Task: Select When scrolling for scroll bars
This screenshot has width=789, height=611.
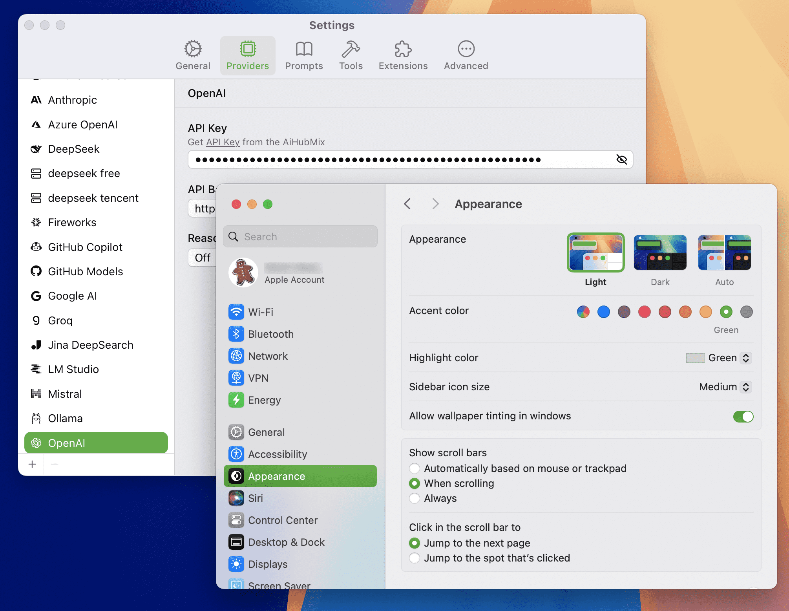Action: [415, 483]
